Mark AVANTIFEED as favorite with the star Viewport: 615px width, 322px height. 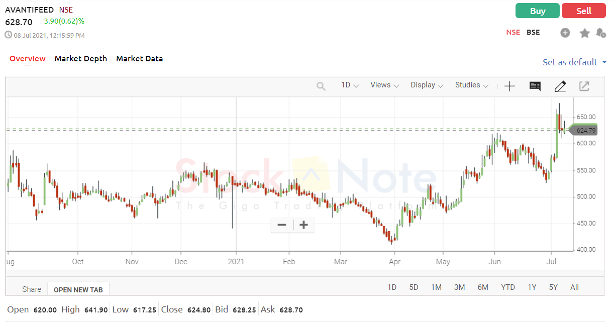(x=585, y=33)
